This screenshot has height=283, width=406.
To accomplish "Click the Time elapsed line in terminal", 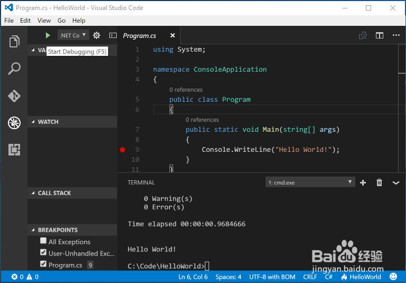I will click(x=186, y=224).
